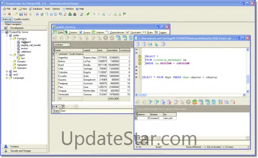Click the green-arrow tree icon in chats.sql editor toolbar
258x158 pixels.
pyautogui.click(x=156, y=44)
